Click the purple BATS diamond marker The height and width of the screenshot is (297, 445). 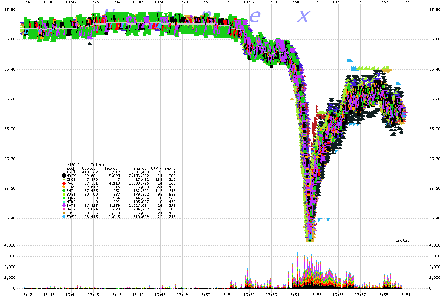pos(64,205)
